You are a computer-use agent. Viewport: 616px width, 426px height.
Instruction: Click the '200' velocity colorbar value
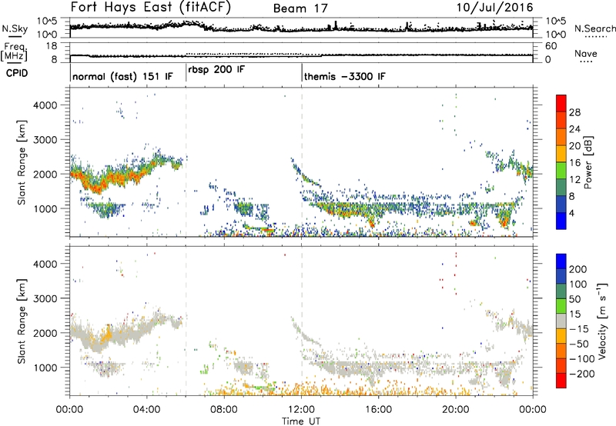click(578, 269)
